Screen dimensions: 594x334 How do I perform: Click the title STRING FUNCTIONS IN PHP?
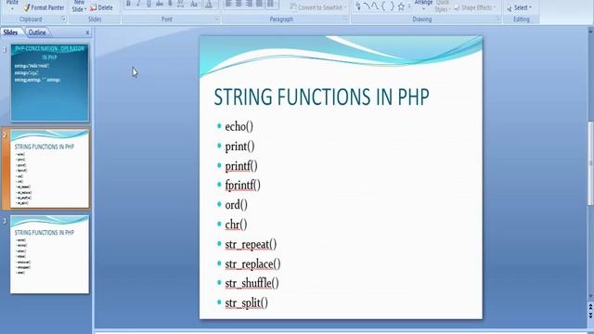321,96
